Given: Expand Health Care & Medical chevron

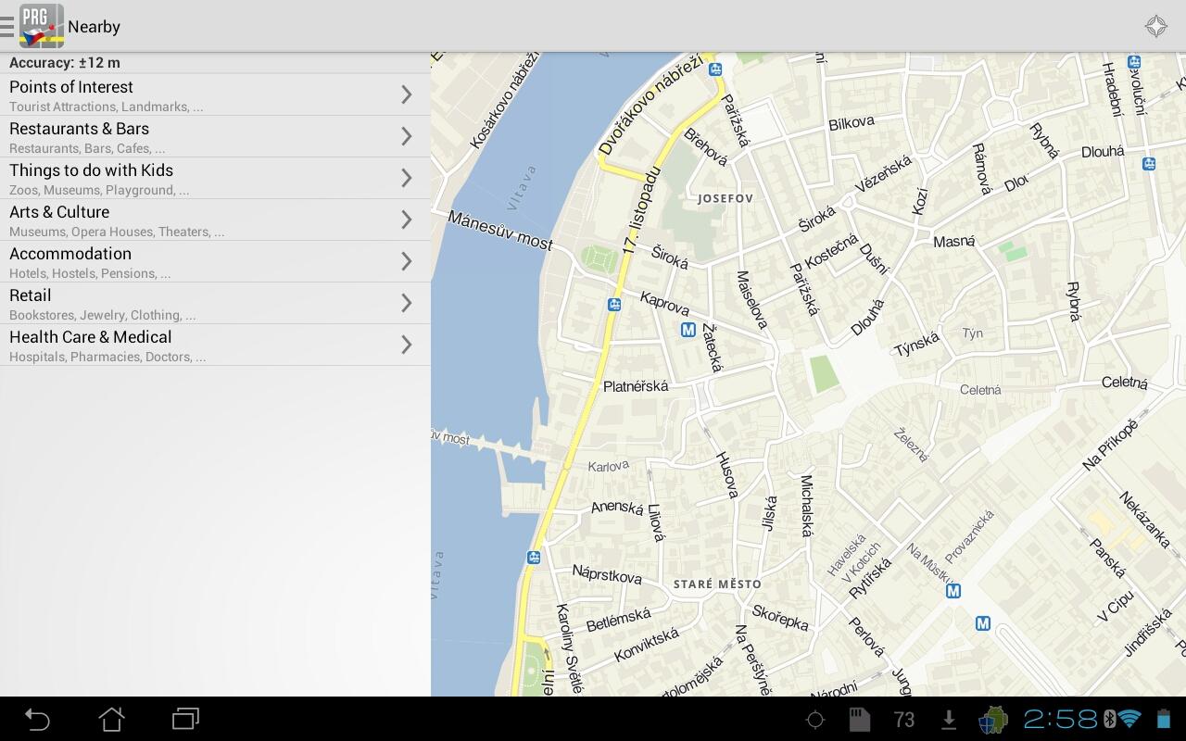Looking at the screenshot, I should (406, 345).
